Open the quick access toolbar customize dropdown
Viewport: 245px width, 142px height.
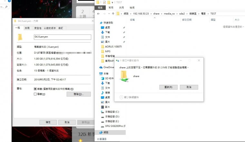[112, 2]
